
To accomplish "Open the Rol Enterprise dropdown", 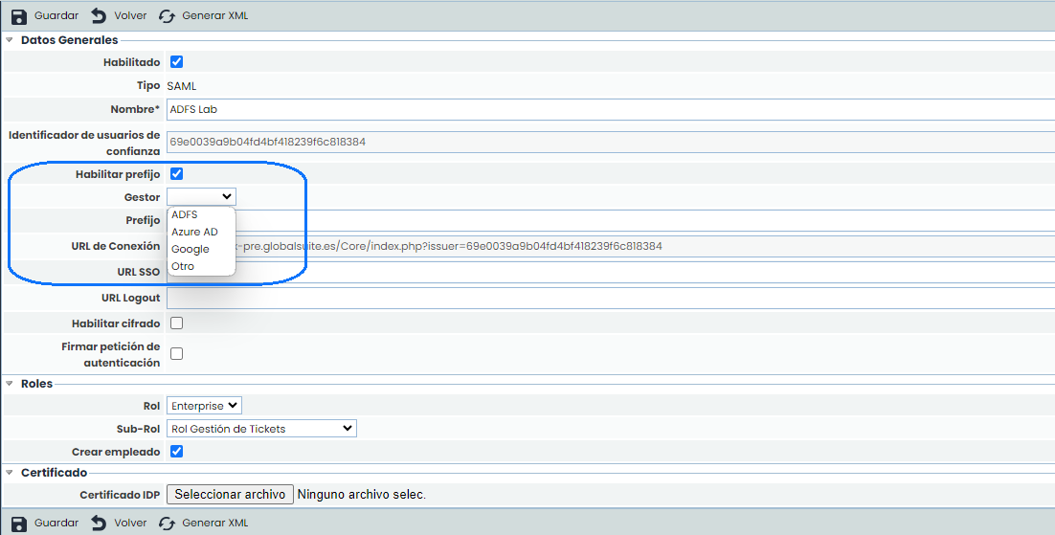I will [204, 406].
